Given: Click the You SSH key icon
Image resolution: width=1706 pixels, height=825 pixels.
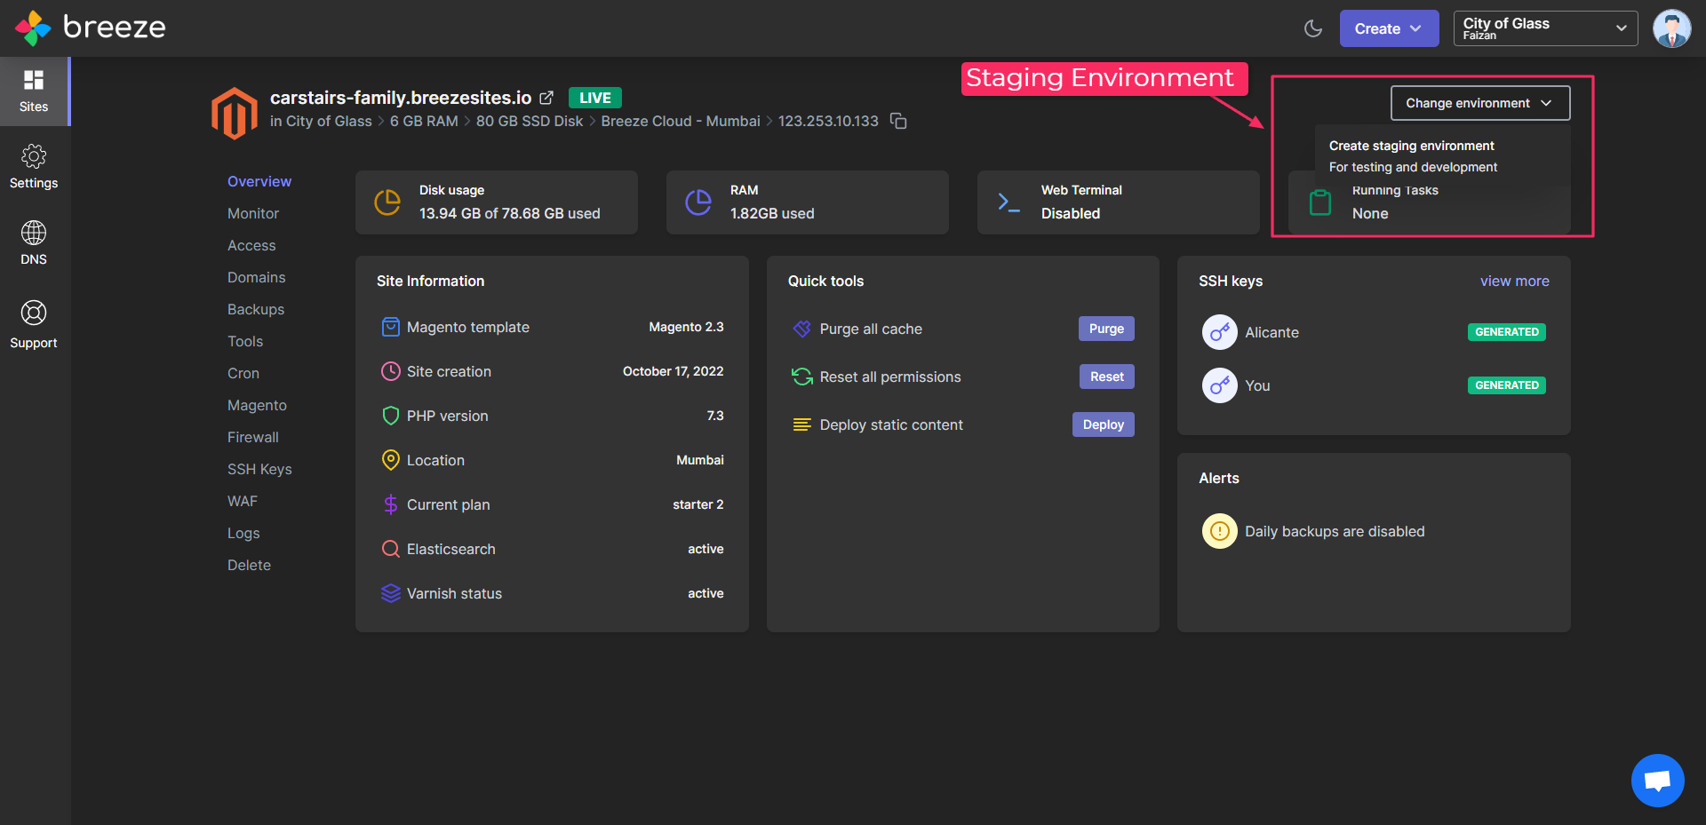Looking at the screenshot, I should 1220,385.
